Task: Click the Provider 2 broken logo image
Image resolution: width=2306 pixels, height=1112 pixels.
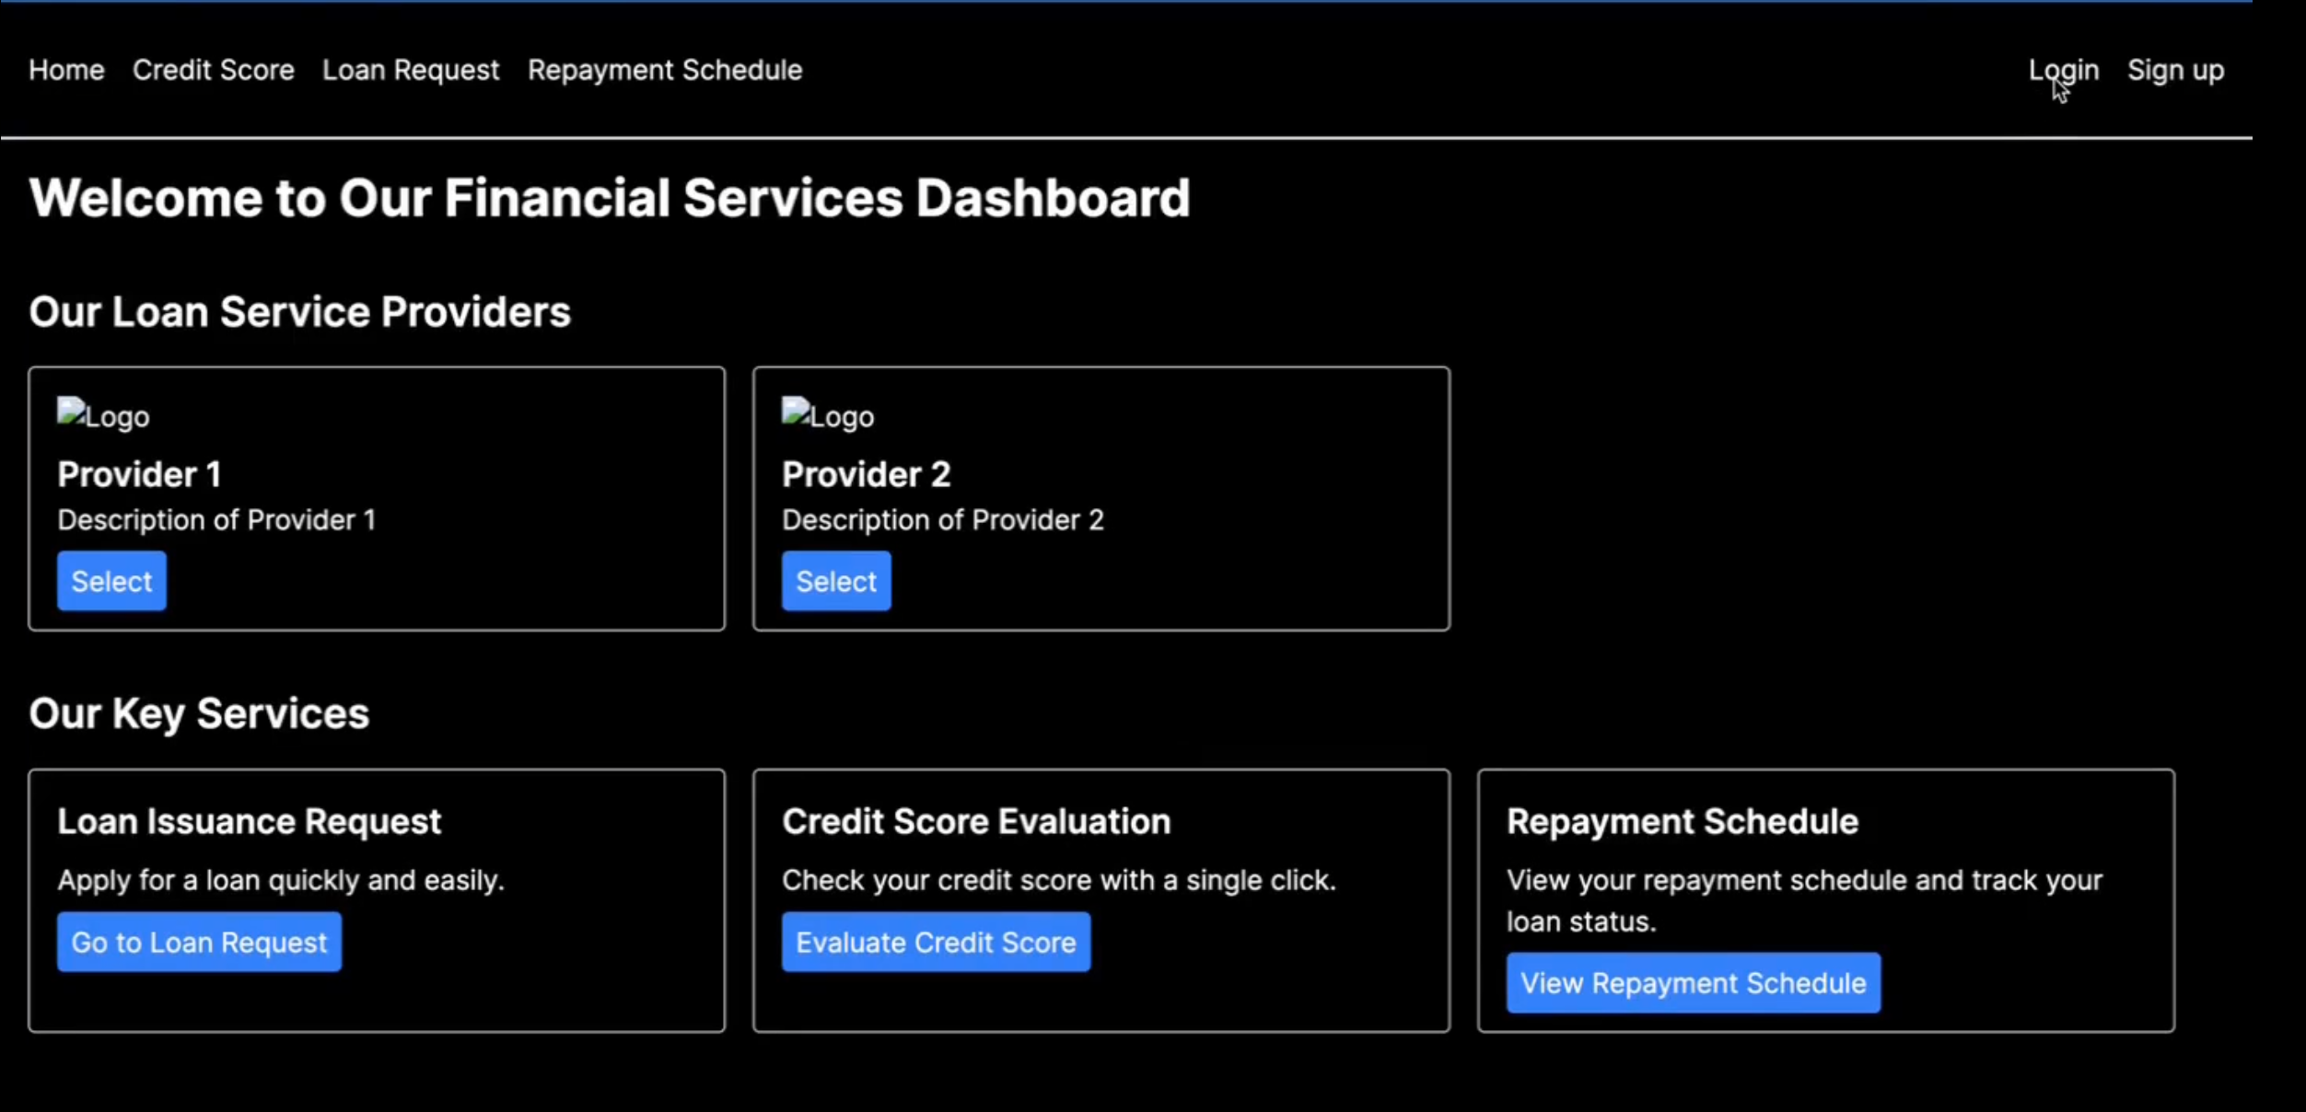Action: pos(827,415)
